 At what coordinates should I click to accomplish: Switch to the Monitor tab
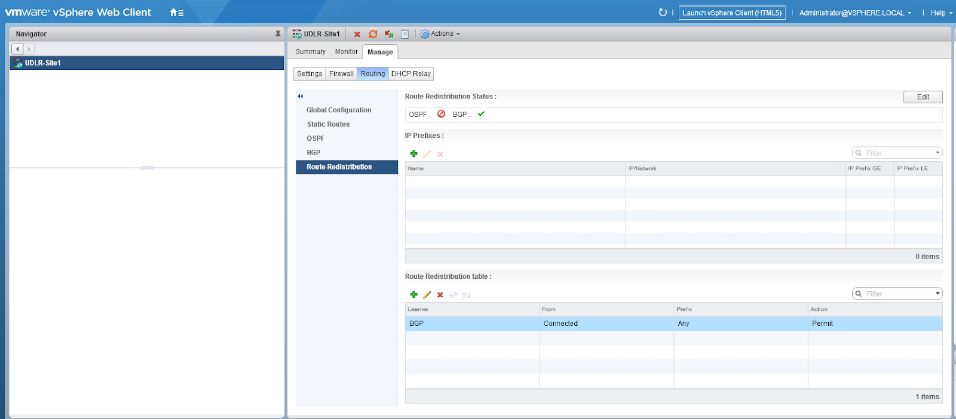coord(346,52)
